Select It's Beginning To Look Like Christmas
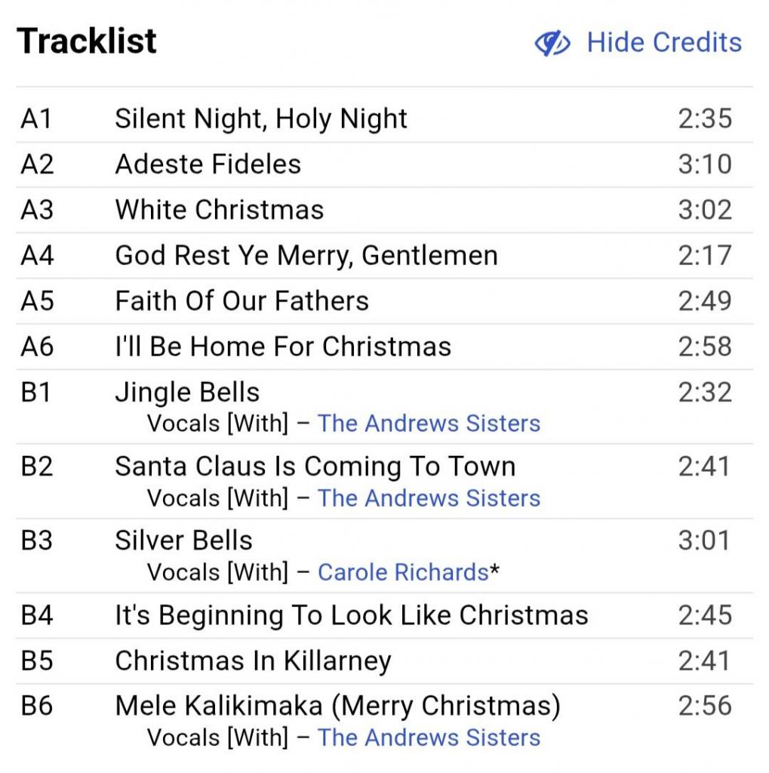The image size is (769, 773). (351, 615)
